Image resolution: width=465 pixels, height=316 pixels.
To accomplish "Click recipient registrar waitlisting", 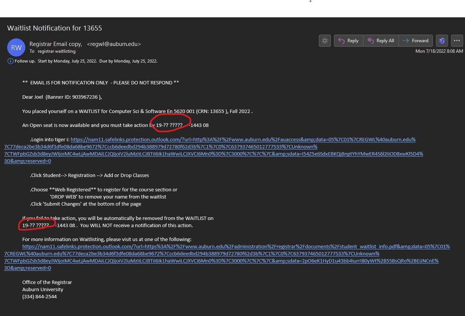I will 57,51.
